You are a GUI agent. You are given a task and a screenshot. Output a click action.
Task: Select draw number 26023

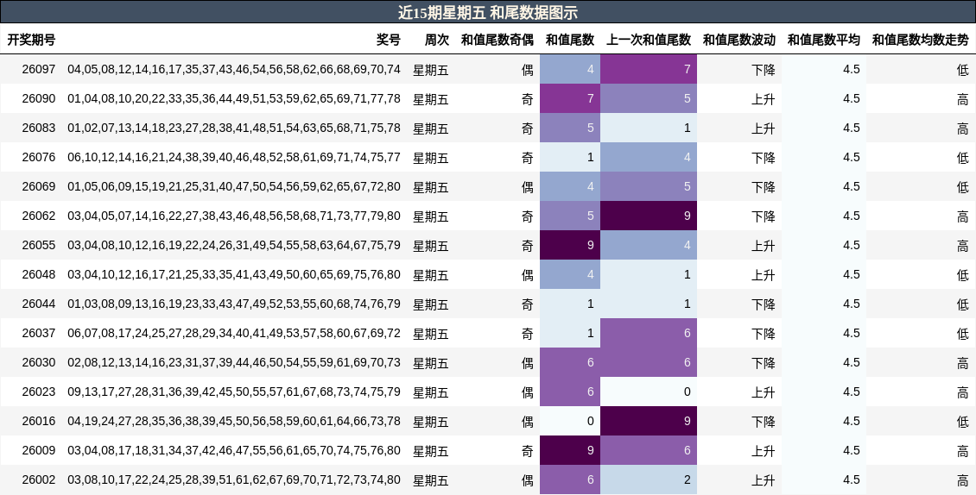[39, 392]
